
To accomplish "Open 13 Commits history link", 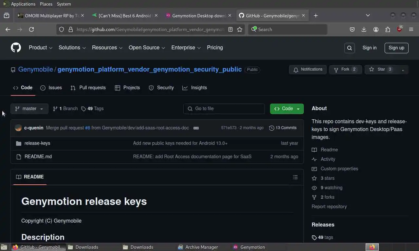I will pyautogui.click(x=283, y=128).
